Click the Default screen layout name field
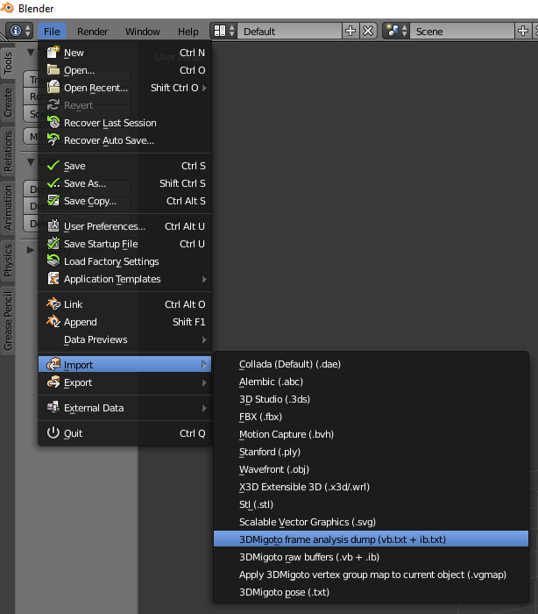 pos(289,32)
